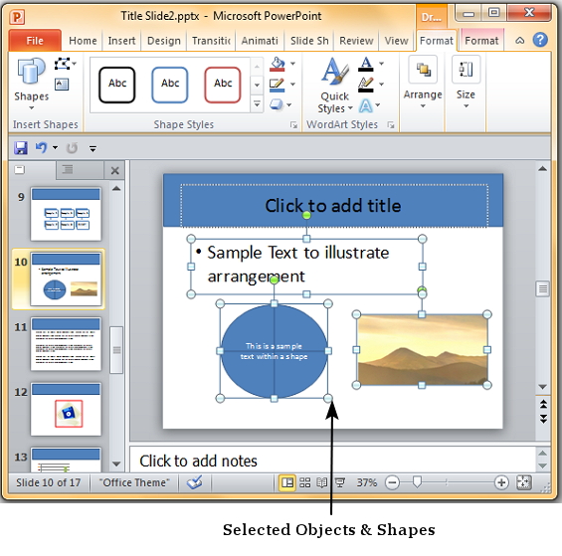This screenshot has width=562, height=556.
Task: Select slide 9 thumbnail
Action: click(66, 214)
